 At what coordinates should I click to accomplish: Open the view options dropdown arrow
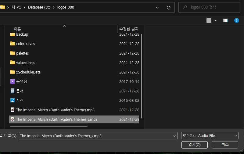pos(215,20)
